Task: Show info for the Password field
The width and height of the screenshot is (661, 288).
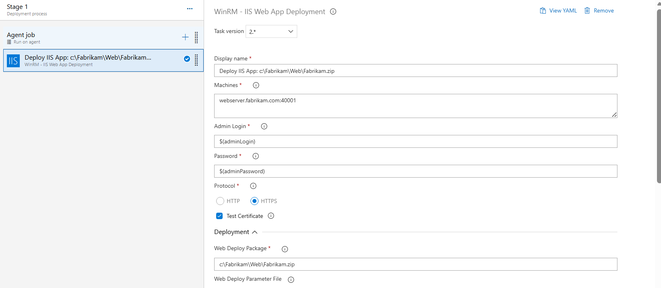Action: coord(256,156)
